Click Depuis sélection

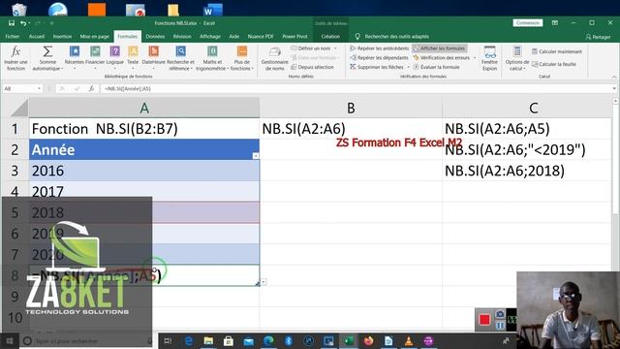click(312, 67)
